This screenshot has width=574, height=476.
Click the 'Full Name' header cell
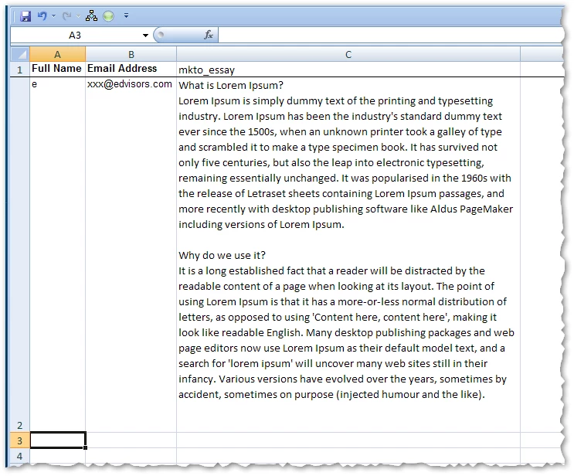pos(57,69)
